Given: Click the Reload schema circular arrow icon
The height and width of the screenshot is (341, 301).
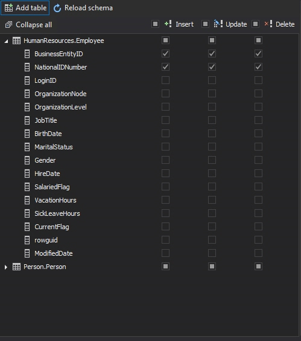Looking at the screenshot, I should click(x=57, y=8).
